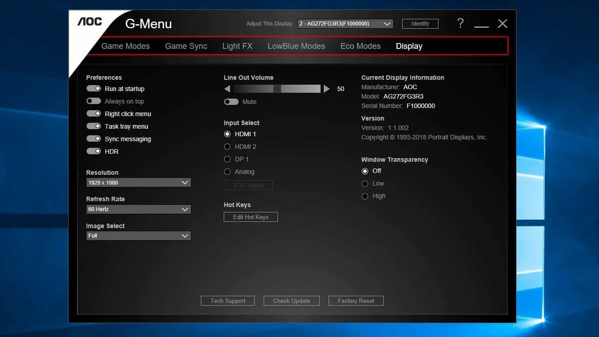
Task: Toggle Task tray menu switch
Action: click(94, 126)
